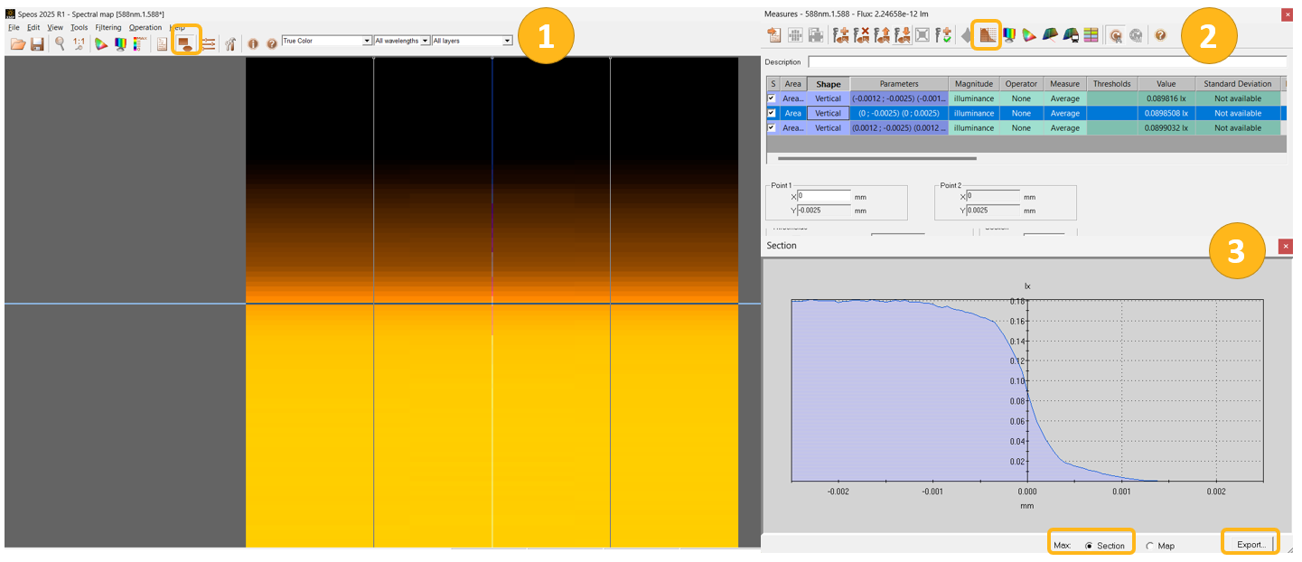This screenshot has height=562, width=1302.
Task: Open the document report icon
Action: 162,43
